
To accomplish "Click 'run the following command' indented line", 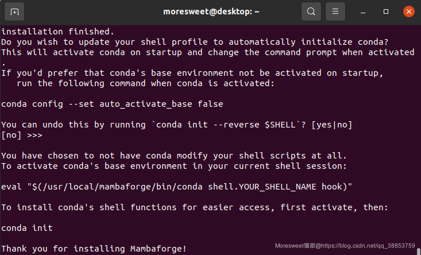I will (145, 83).
